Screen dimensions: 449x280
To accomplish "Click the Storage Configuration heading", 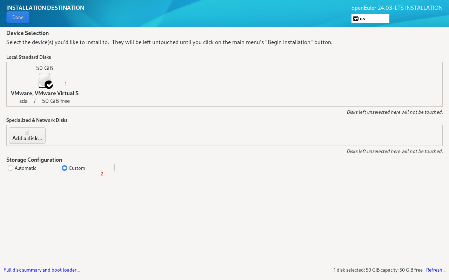I will click(x=34, y=160).
